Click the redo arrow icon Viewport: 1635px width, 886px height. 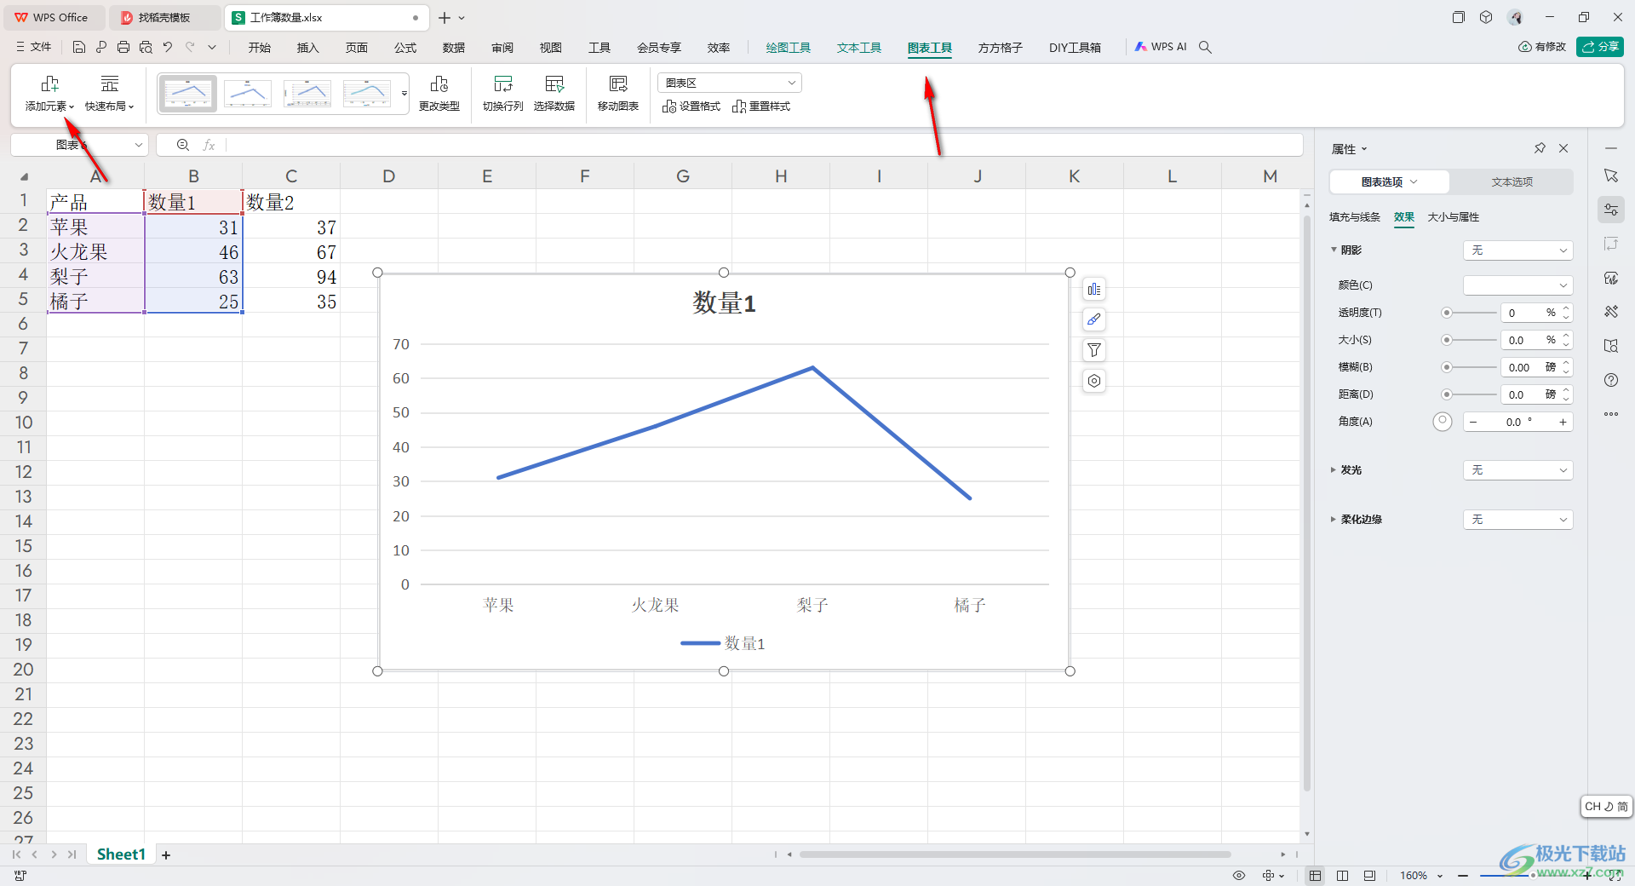click(x=190, y=47)
